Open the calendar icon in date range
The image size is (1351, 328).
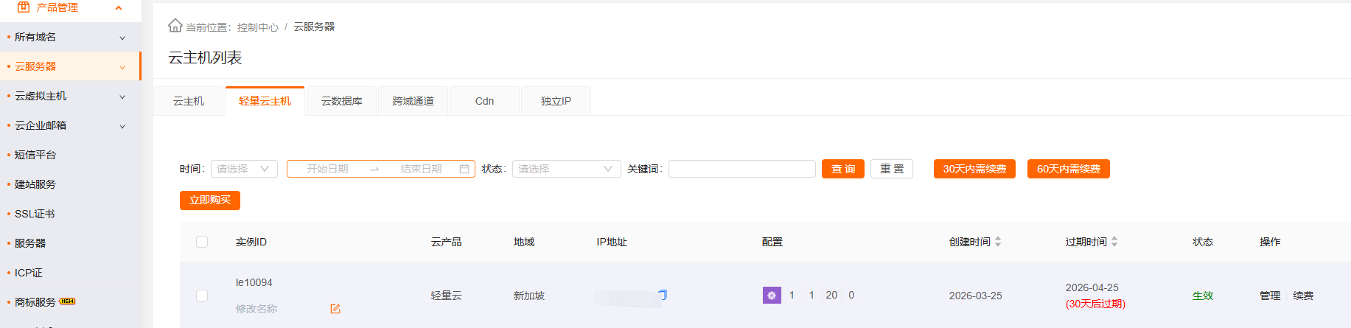[x=464, y=169]
